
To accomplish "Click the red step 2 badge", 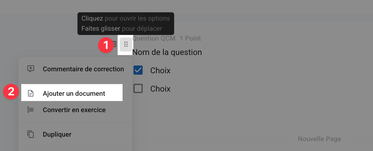I will click(x=11, y=92).
